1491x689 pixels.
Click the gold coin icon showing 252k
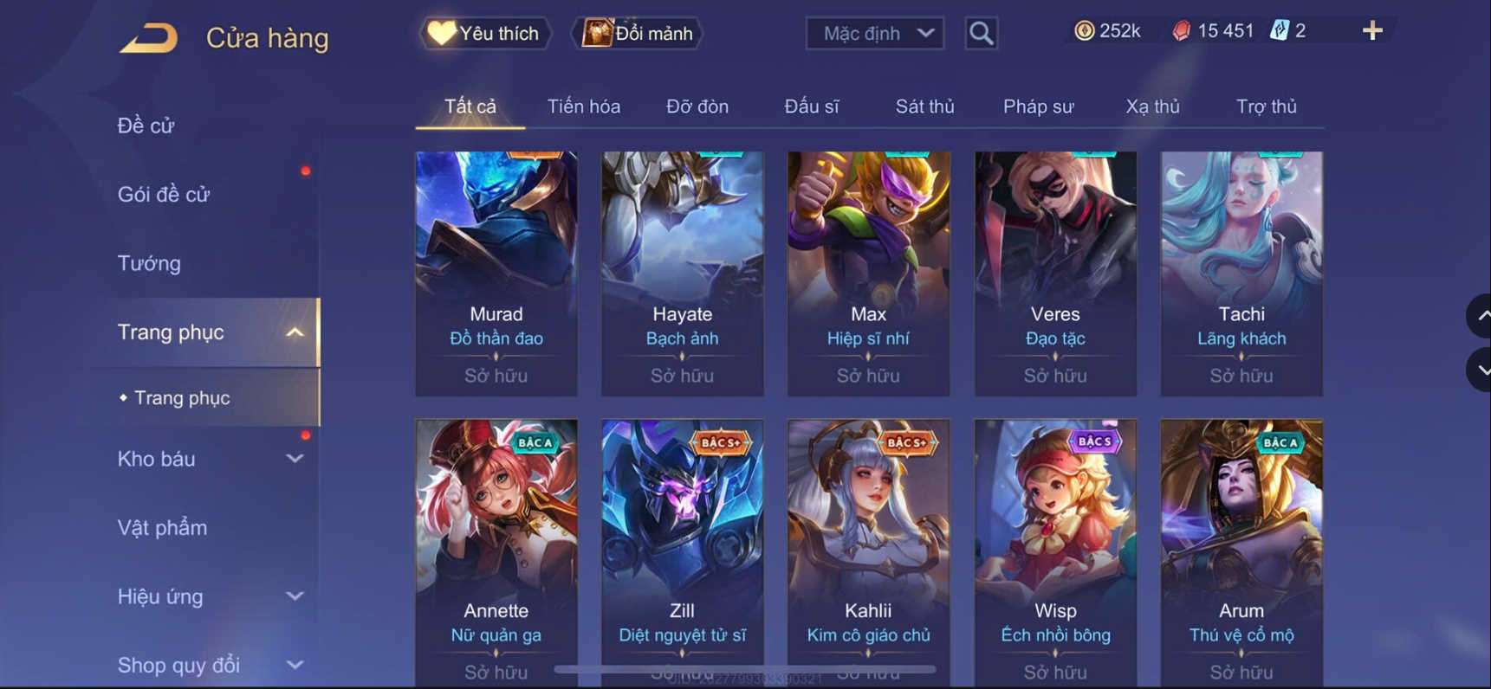tap(1084, 31)
